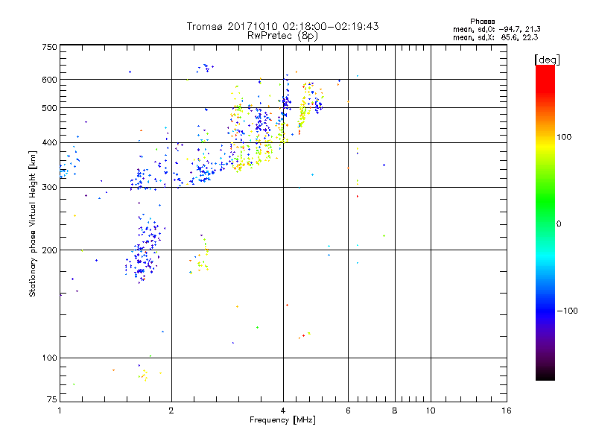
Task: Click the 4 MHz frequency tick label
Action: point(283,410)
